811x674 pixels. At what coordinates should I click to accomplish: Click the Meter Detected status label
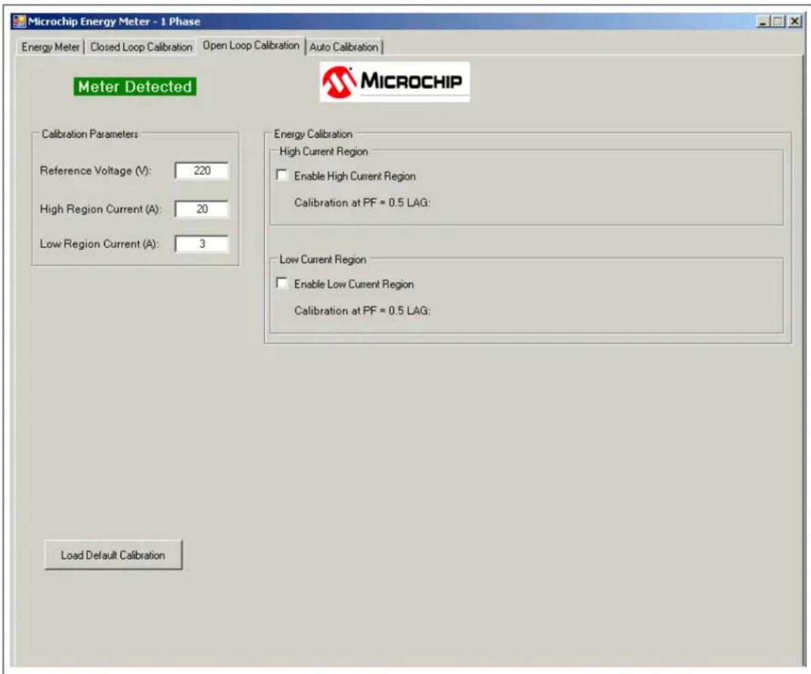[x=135, y=86]
